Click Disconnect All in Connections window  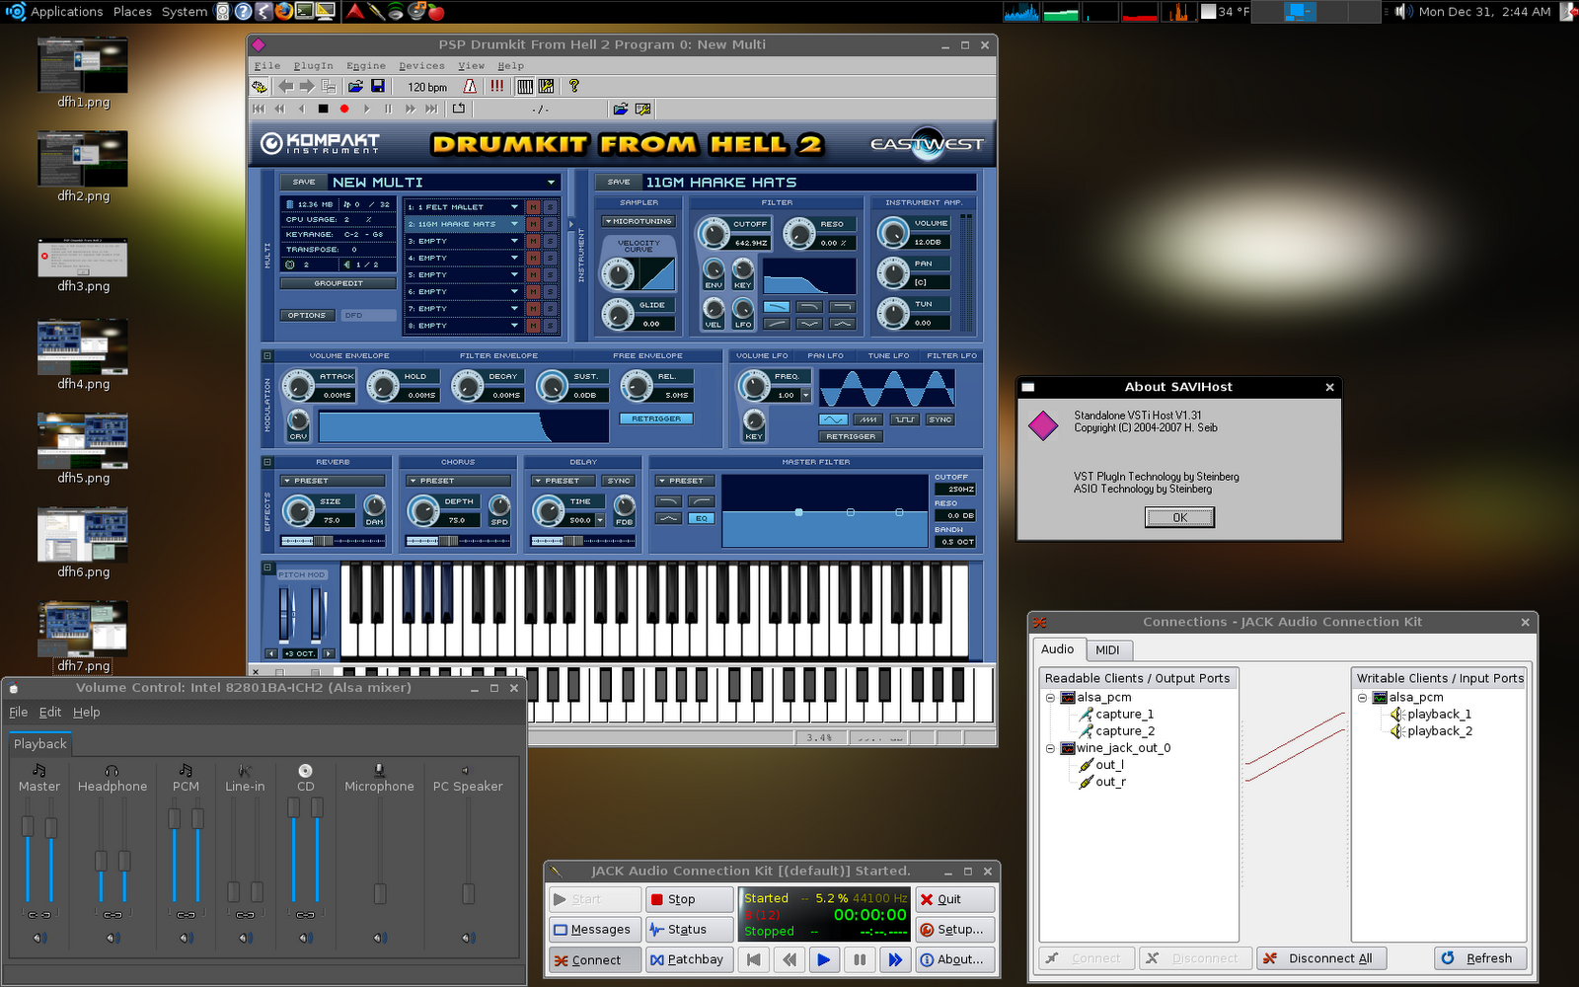(x=1320, y=958)
